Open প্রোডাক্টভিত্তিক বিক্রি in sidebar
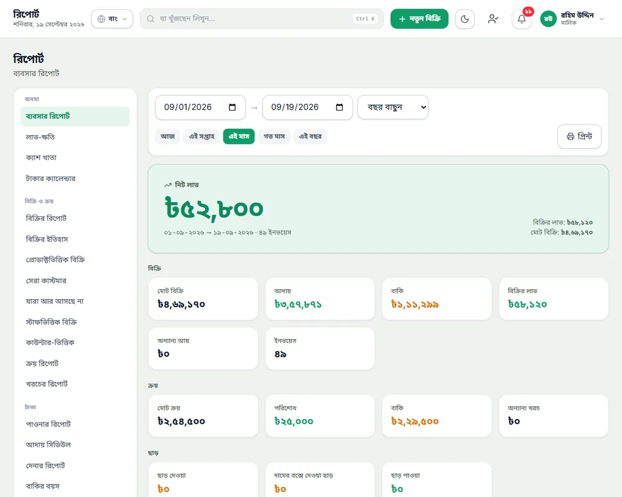This screenshot has width=622, height=497. (x=75, y=260)
